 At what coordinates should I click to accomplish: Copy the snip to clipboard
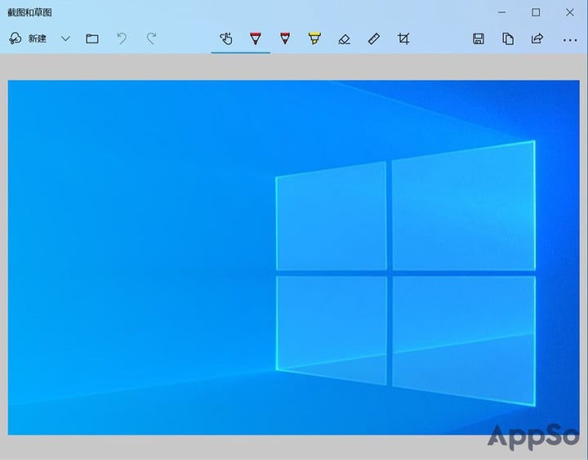508,38
